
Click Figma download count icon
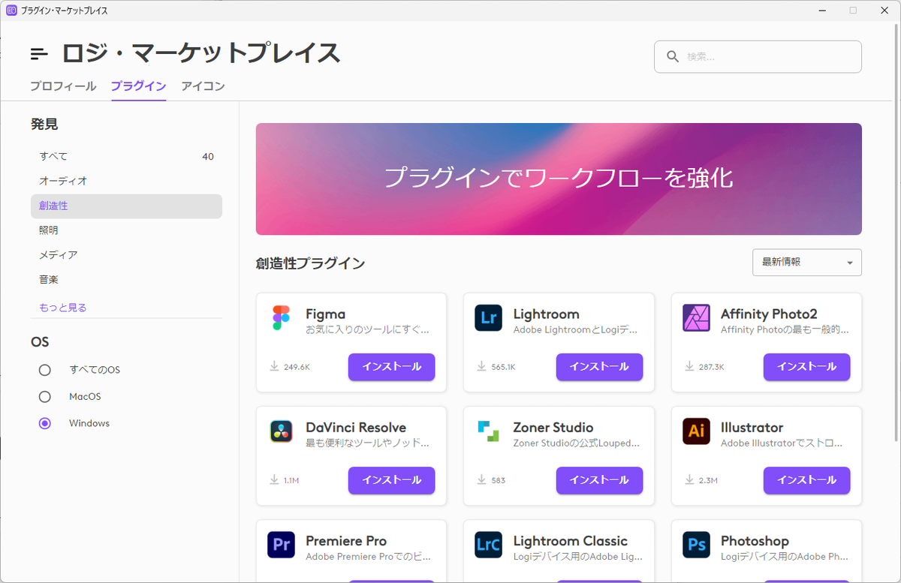pyautogui.click(x=274, y=367)
